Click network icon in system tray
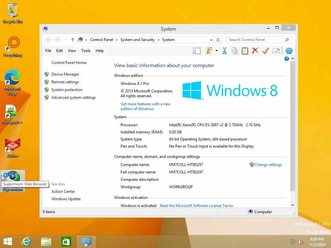331x248 pixels. tap(293, 242)
